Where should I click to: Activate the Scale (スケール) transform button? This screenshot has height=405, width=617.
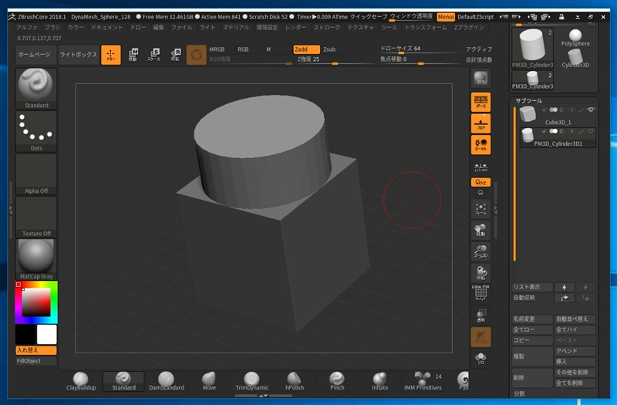154,55
